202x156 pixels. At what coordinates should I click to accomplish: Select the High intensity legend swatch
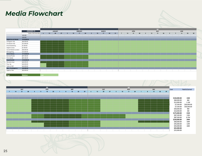[14, 75]
